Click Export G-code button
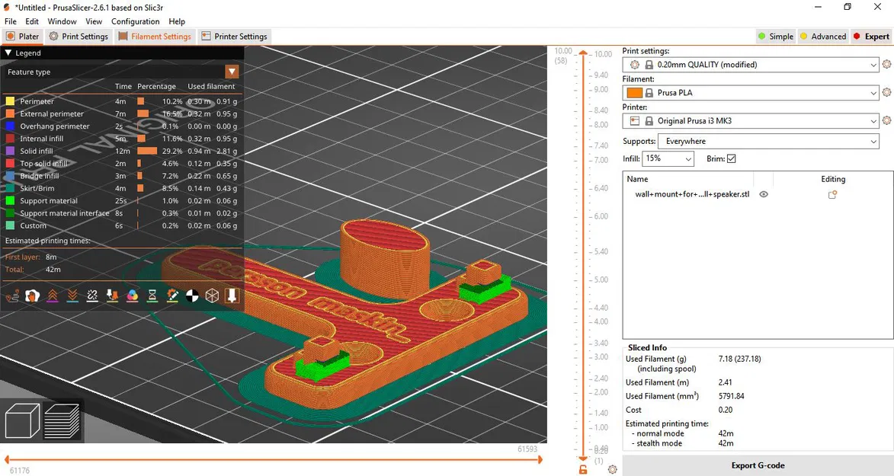The height and width of the screenshot is (476, 894). [758, 465]
